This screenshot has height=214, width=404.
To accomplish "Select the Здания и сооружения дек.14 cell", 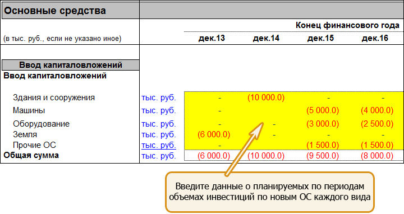I will (x=266, y=97).
